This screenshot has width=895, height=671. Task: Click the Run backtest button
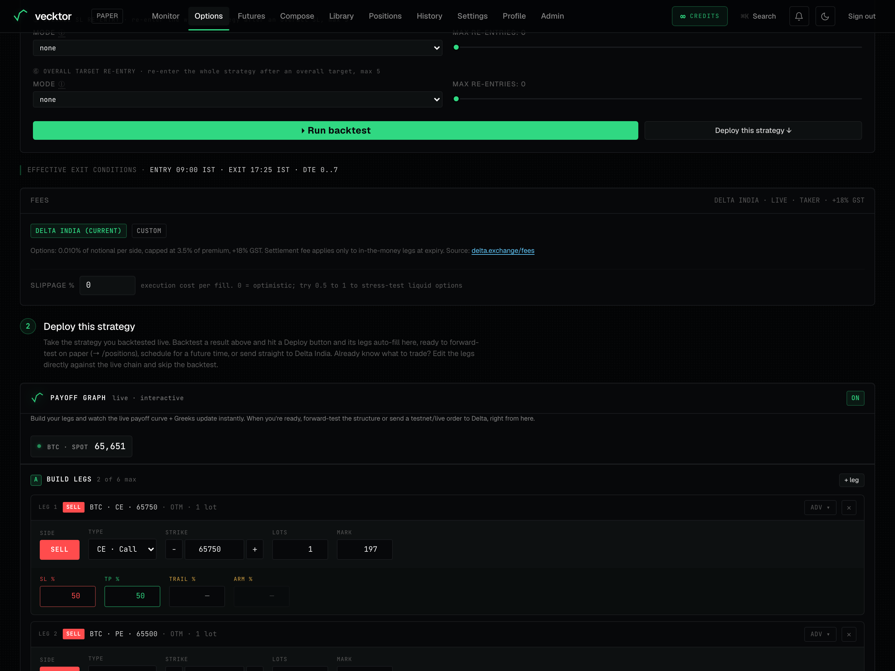[335, 131]
